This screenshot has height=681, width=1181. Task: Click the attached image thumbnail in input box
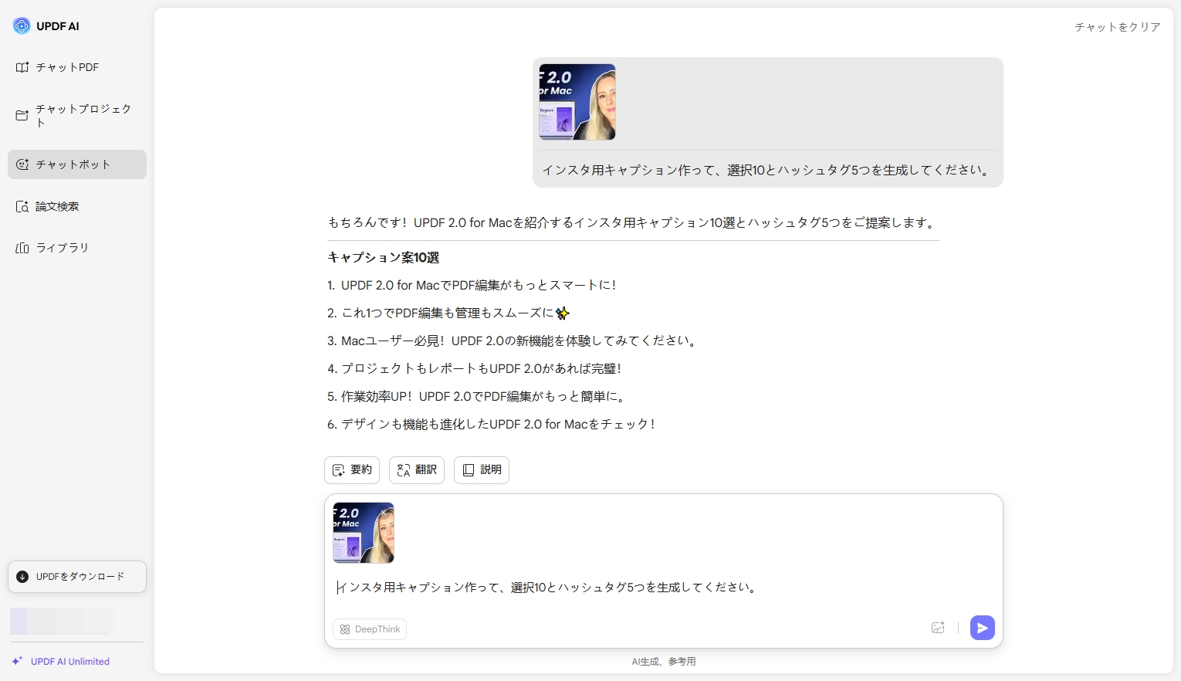[x=364, y=533]
